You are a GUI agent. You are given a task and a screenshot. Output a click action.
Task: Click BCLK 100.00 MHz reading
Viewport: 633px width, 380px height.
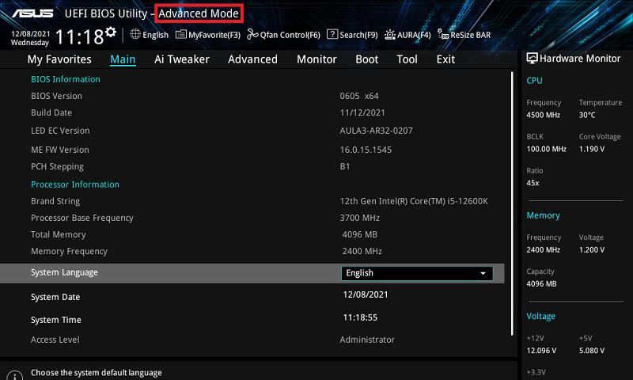coord(546,149)
